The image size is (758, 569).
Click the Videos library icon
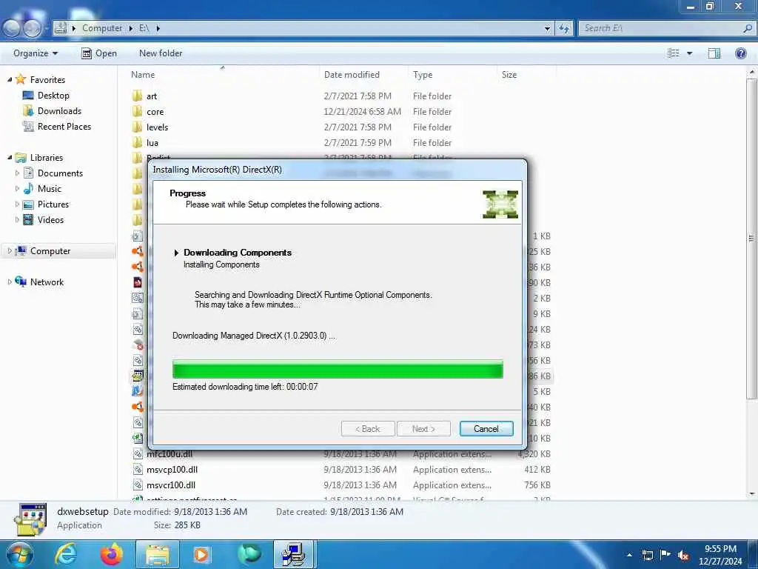pyautogui.click(x=29, y=219)
